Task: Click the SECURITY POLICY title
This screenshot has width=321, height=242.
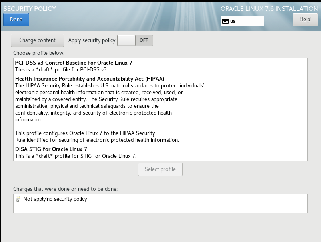Action: pyautogui.click(x=30, y=9)
